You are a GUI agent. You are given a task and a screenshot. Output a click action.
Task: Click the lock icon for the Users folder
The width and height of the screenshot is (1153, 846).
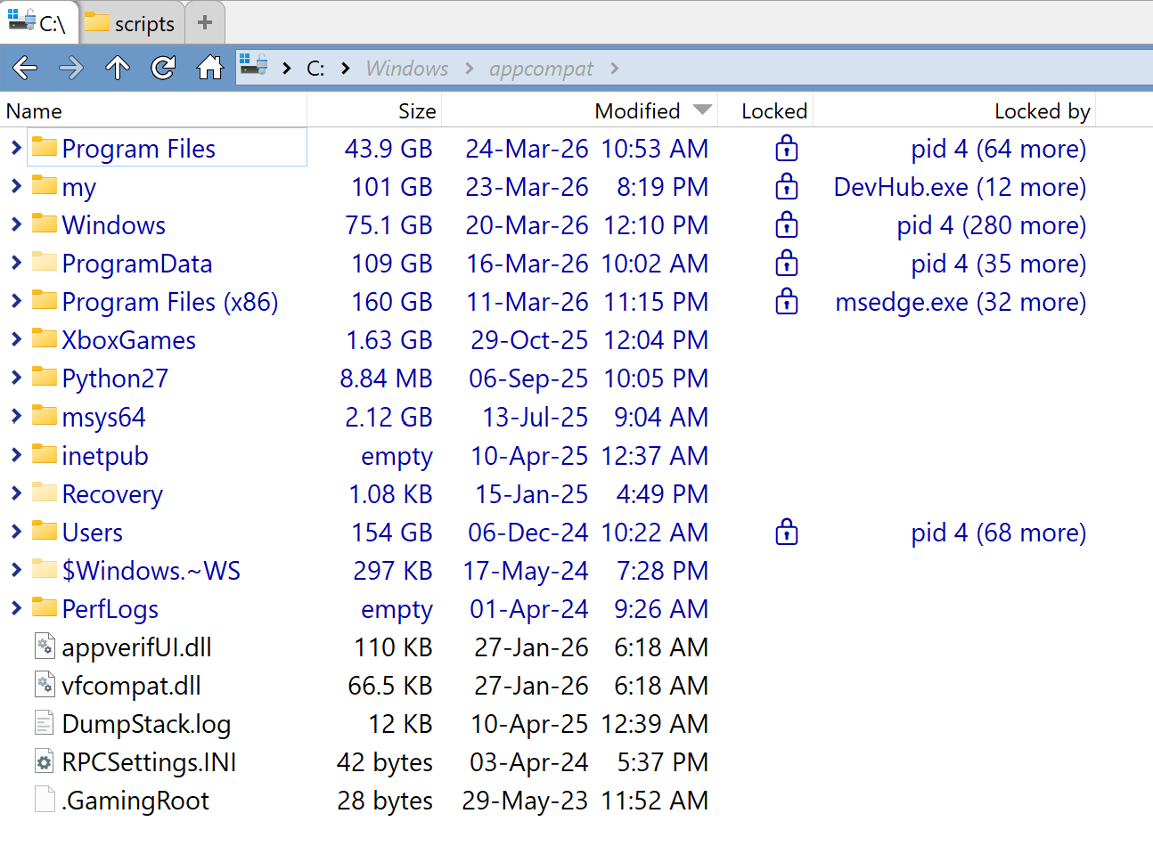(787, 532)
